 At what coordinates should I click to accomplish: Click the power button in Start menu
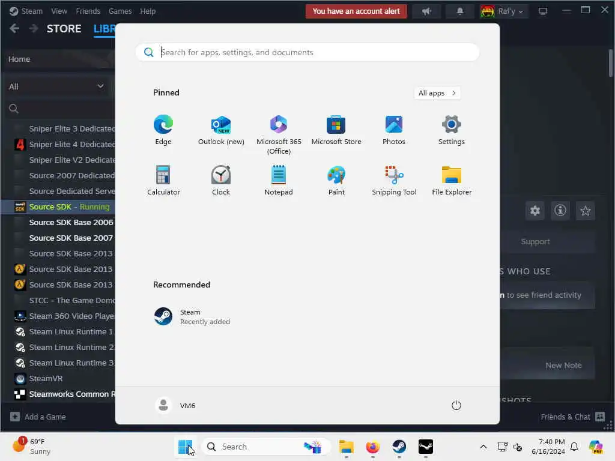pos(456,405)
